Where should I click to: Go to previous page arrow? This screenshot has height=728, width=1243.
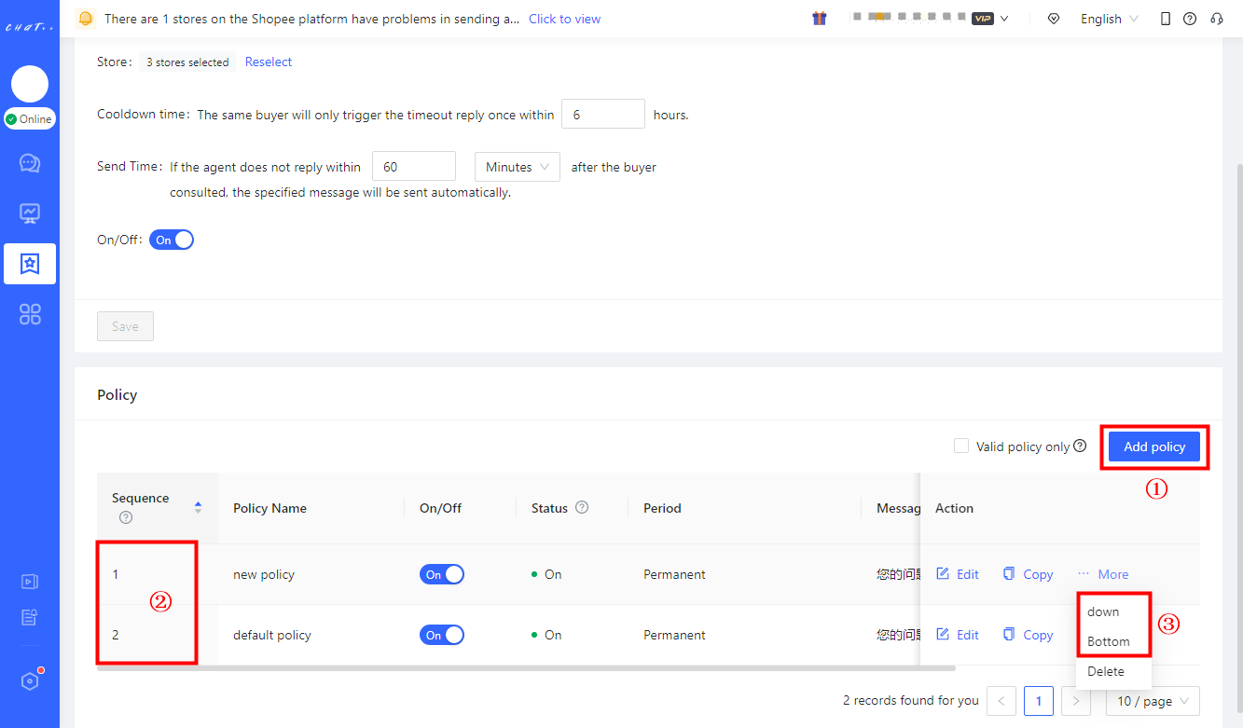click(1001, 701)
